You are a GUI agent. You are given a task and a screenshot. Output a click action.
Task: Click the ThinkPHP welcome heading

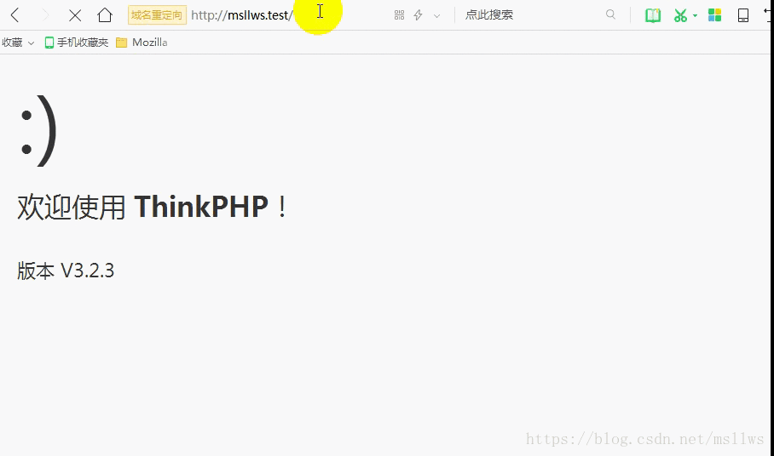coord(153,207)
